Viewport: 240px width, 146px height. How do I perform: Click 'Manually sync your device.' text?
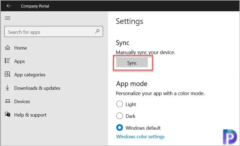pos(146,53)
